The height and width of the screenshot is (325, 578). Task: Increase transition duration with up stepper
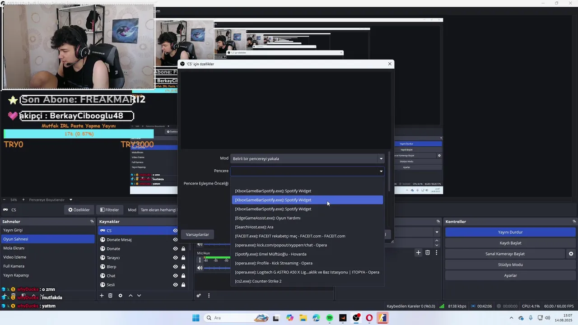coord(437,240)
